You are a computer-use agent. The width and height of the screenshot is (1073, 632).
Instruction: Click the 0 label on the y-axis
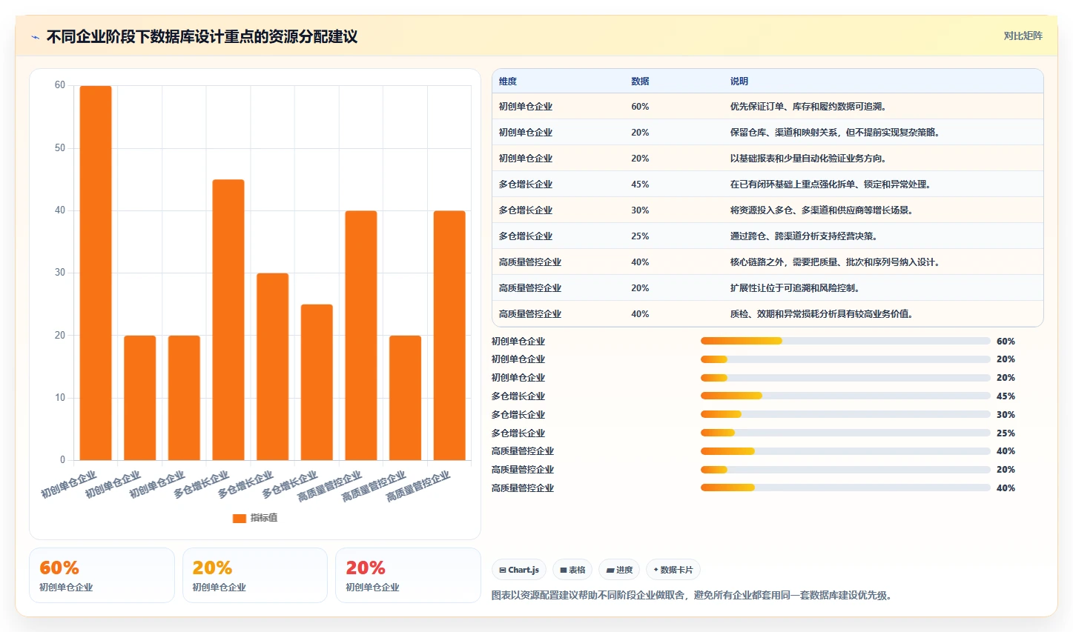(x=62, y=460)
